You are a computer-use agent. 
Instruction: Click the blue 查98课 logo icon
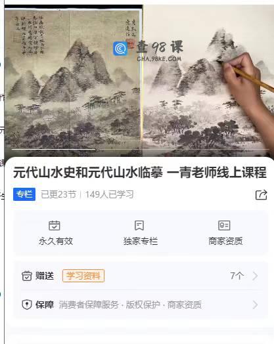click(120, 49)
